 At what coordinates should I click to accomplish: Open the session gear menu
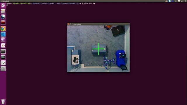186,1
